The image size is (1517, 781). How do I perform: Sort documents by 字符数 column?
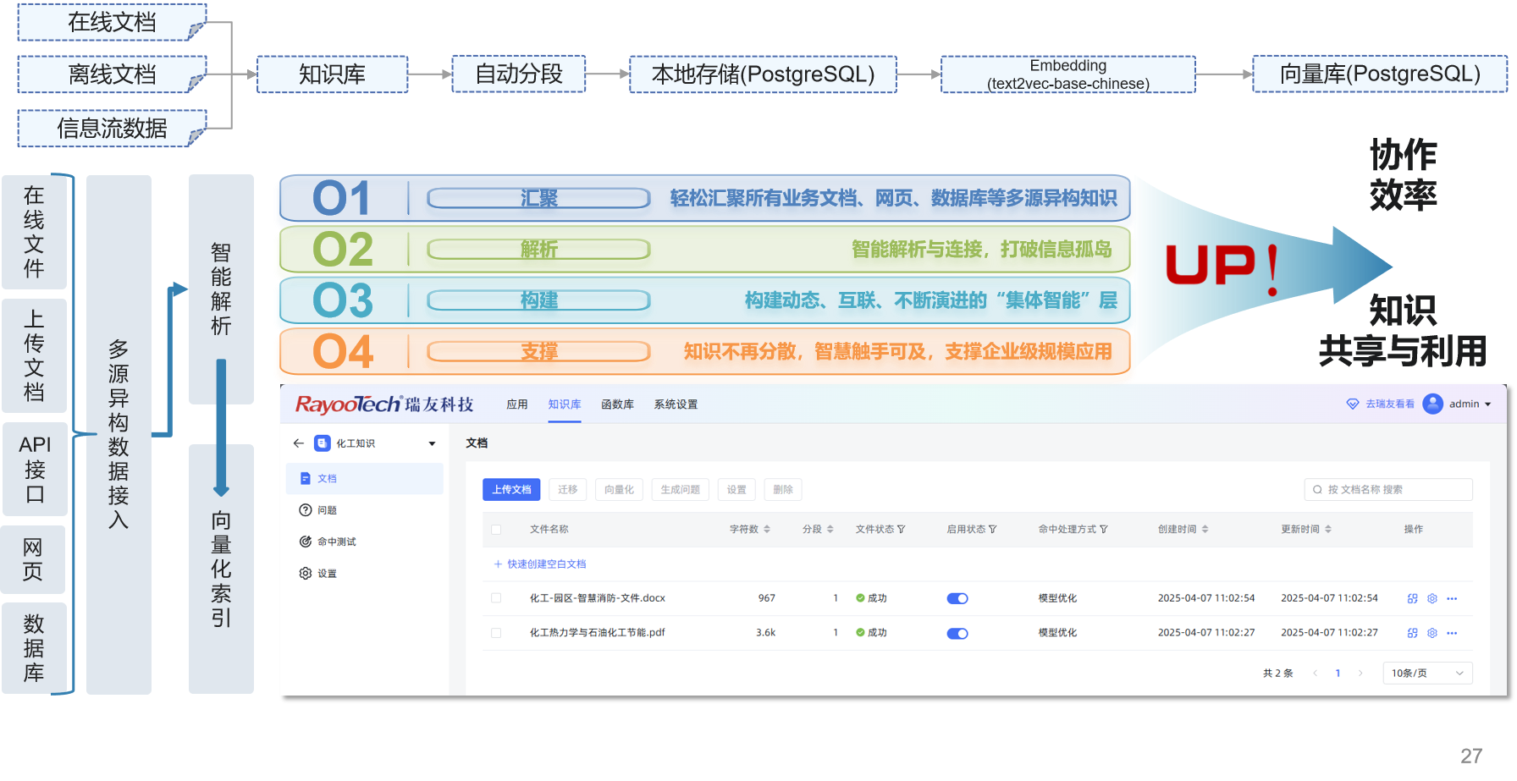click(767, 530)
